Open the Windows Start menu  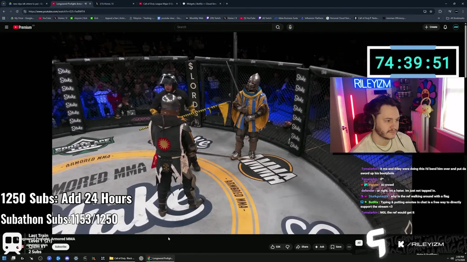click(x=4, y=258)
